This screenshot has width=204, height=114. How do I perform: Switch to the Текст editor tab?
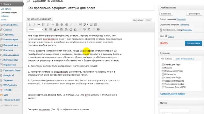coord(149,20)
